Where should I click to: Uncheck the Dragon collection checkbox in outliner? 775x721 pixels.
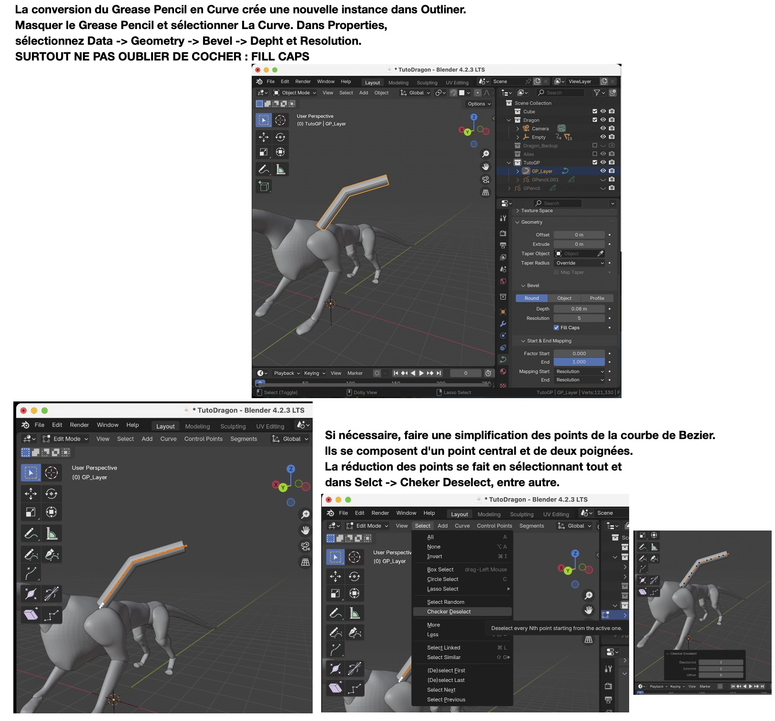point(594,120)
